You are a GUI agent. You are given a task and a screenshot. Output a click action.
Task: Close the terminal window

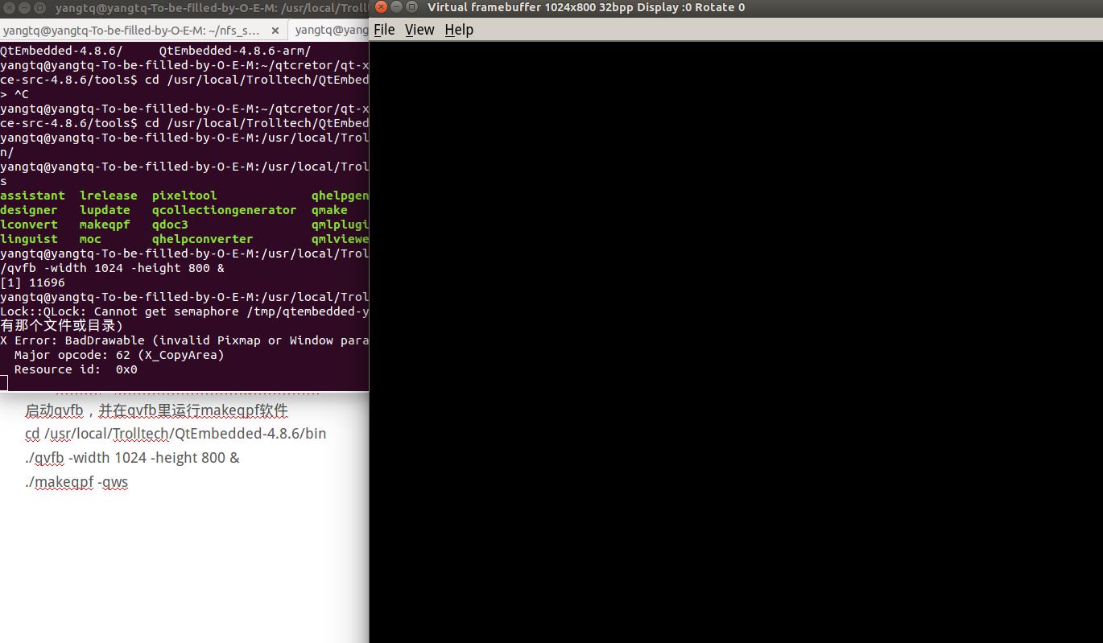[7, 7]
